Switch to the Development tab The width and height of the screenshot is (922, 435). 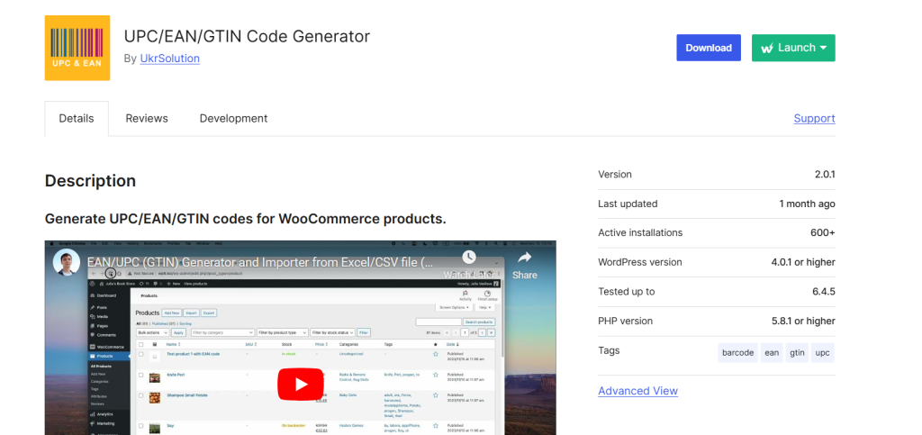[x=233, y=118]
